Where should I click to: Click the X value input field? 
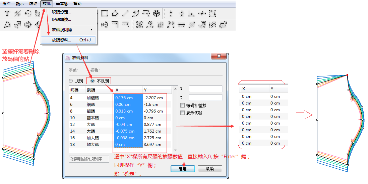205,89
